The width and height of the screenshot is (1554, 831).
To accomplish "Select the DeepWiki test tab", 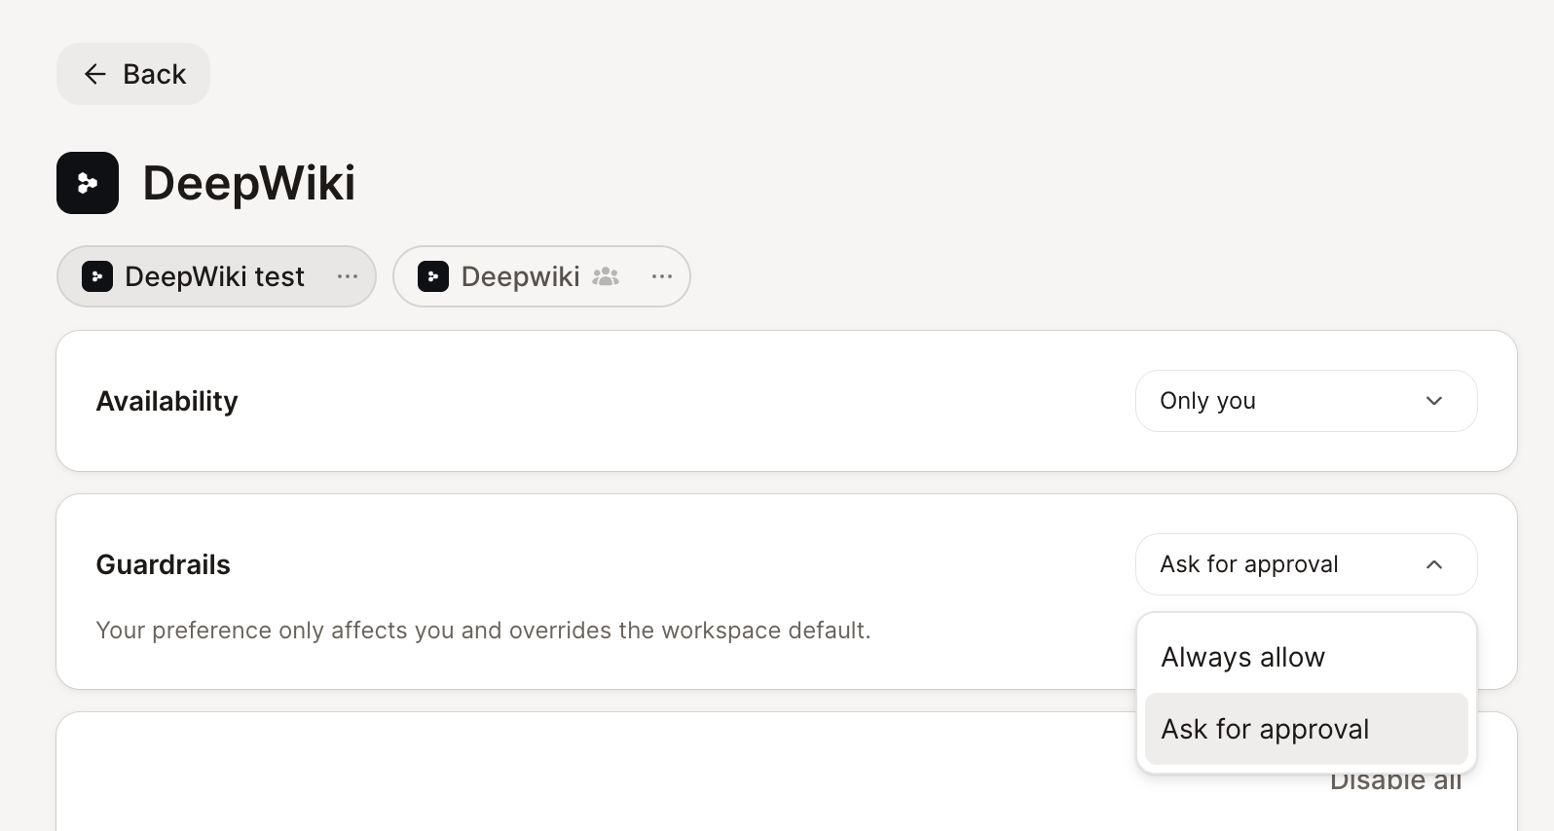I will click(216, 276).
